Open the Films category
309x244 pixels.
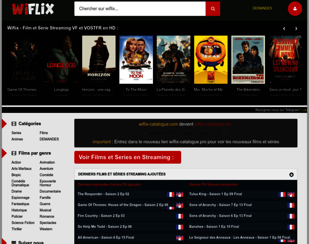(44, 133)
